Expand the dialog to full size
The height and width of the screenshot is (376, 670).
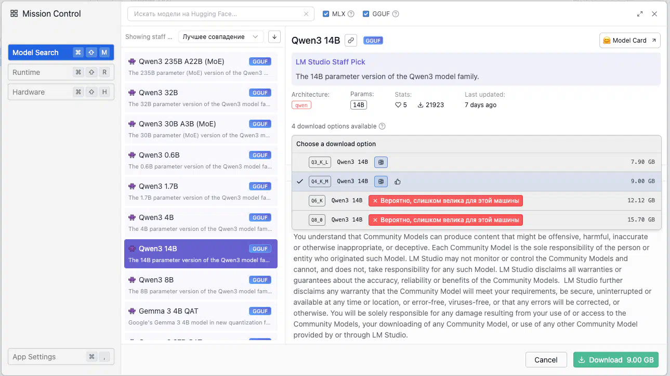(640, 14)
